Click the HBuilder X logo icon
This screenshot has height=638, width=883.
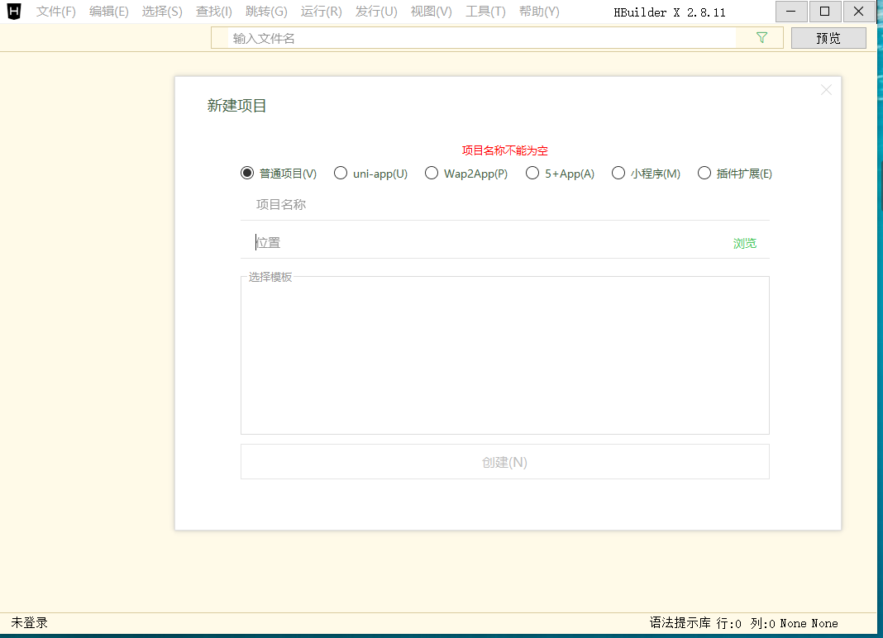(x=14, y=12)
